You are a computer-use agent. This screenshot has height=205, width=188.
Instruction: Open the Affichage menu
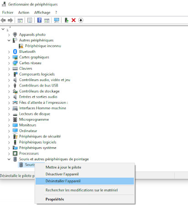(42, 12)
